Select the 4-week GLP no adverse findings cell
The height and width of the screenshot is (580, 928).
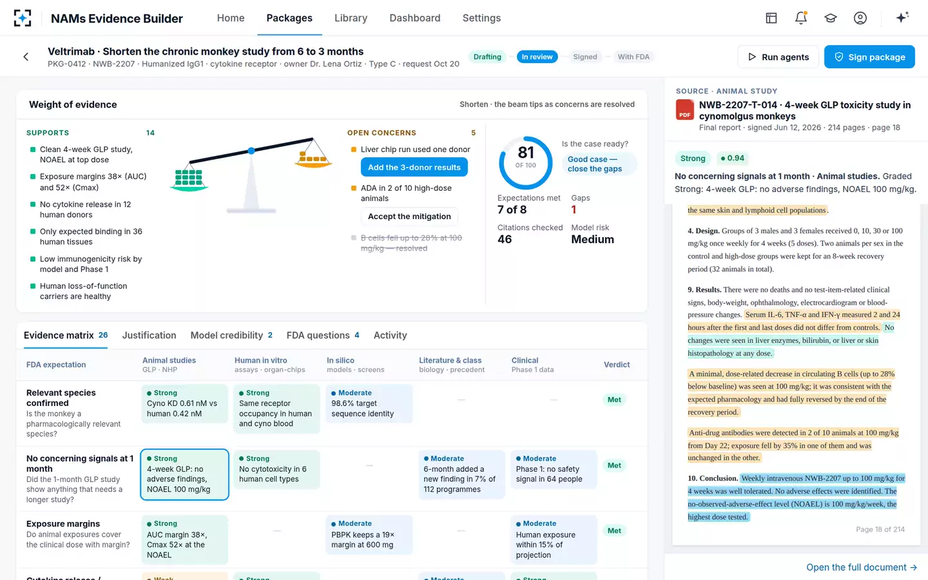(x=184, y=474)
